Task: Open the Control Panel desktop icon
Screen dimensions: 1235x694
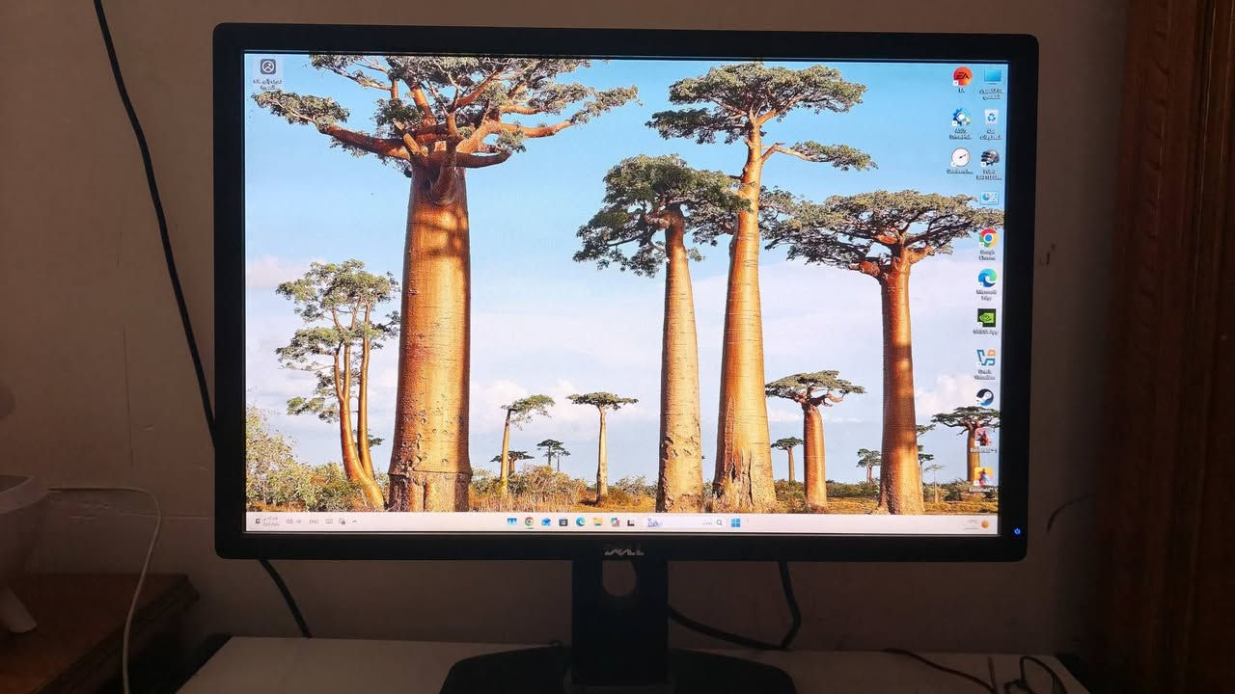Action: click(989, 199)
